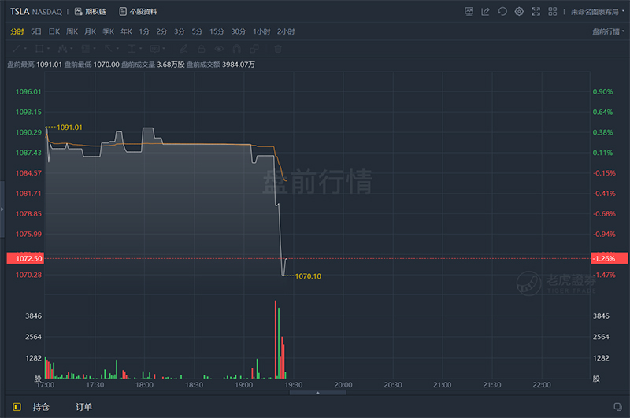Screen dimensions: 630x418
Task: Click the overlapping squares copy icon
Action: pyautogui.click(x=254, y=49)
